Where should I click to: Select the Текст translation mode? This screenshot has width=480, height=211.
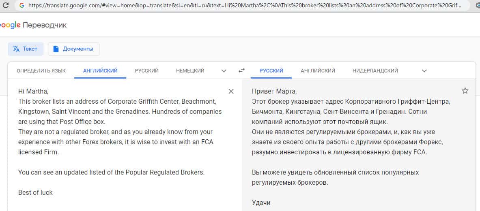pyautogui.click(x=26, y=49)
